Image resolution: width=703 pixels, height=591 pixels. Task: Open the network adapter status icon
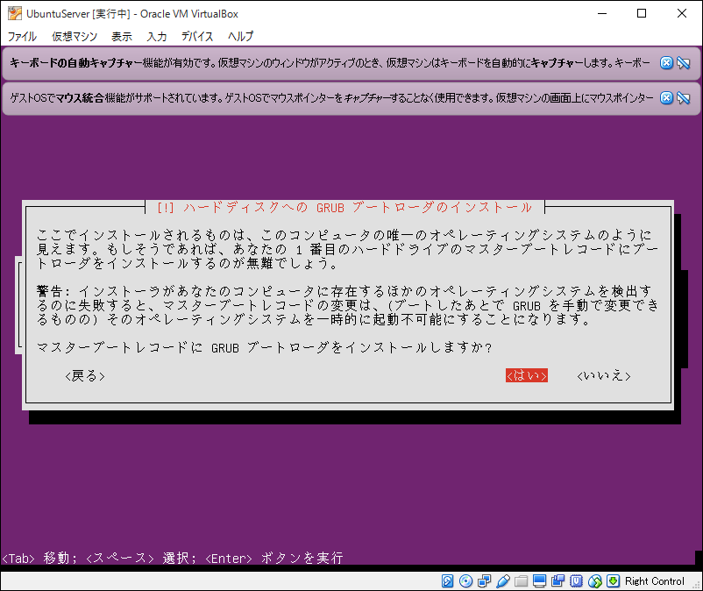click(x=484, y=580)
